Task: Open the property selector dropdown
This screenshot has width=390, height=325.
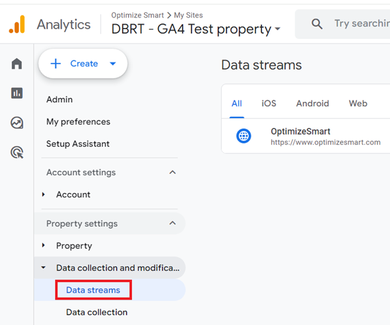Action: click(x=278, y=29)
